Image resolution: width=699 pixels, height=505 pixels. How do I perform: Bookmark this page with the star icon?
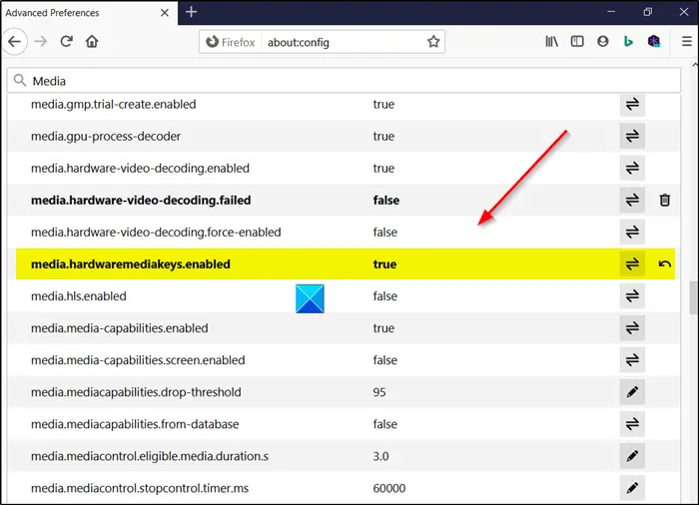tap(433, 42)
